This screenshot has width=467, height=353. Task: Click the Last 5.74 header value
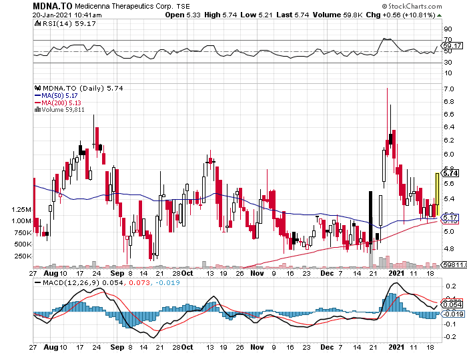292,15
